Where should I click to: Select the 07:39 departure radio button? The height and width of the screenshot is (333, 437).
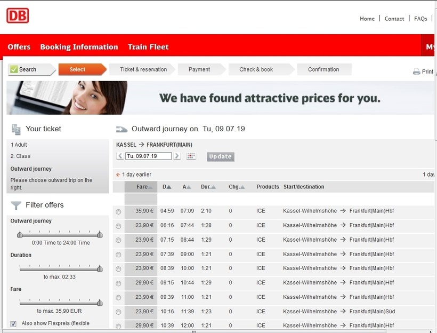click(x=118, y=255)
